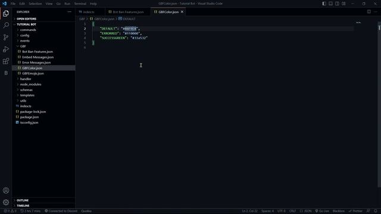This screenshot has width=381, height=214.
Task: Open the Accounts menu icon
Action: tap(6, 190)
